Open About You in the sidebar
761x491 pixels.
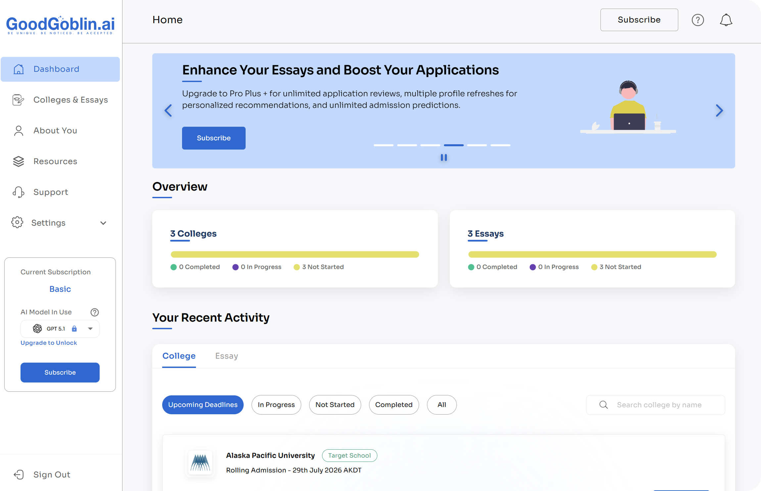pos(55,131)
